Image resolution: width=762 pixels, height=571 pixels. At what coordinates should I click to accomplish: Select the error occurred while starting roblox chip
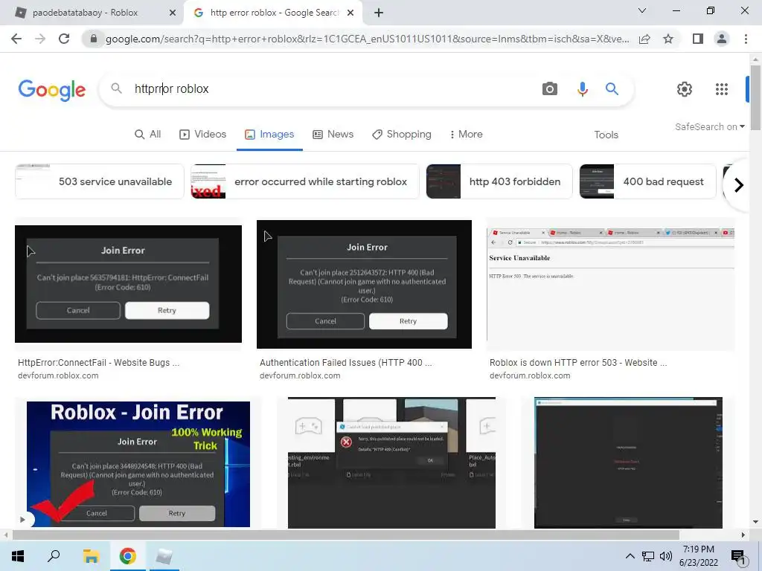[x=304, y=181]
